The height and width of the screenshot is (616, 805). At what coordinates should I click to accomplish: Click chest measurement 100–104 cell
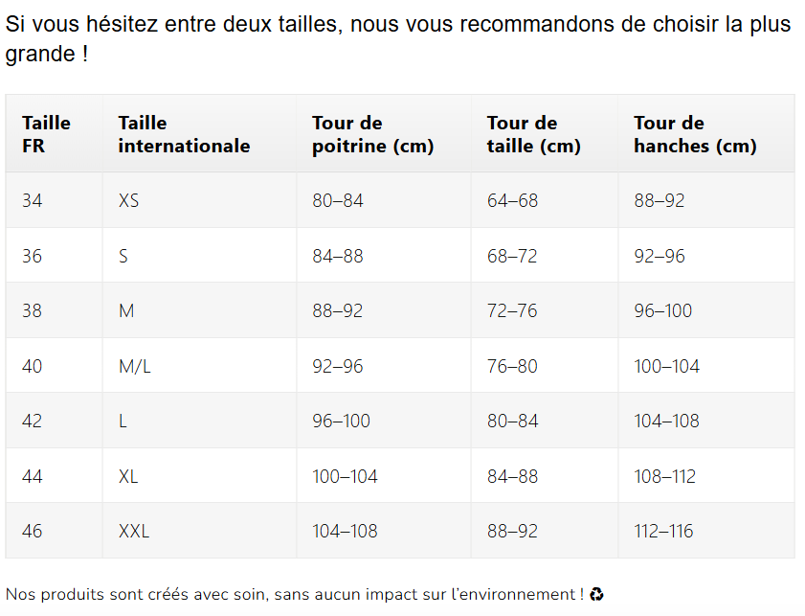tap(345, 476)
